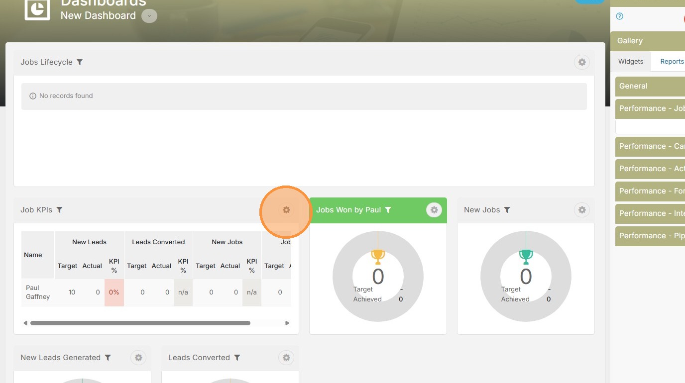Click the Gallery panel header

(x=648, y=41)
